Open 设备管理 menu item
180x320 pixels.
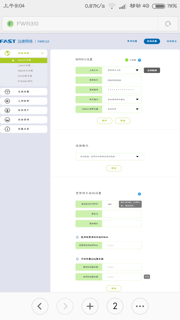coord(23,120)
